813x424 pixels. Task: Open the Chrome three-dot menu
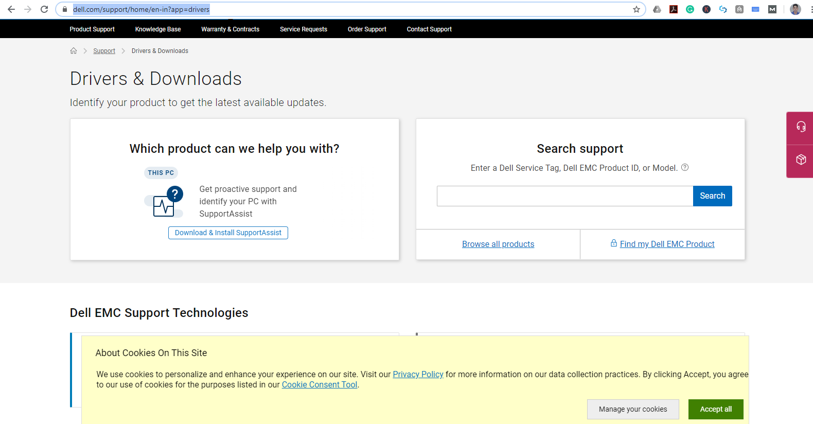(x=811, y=9)
